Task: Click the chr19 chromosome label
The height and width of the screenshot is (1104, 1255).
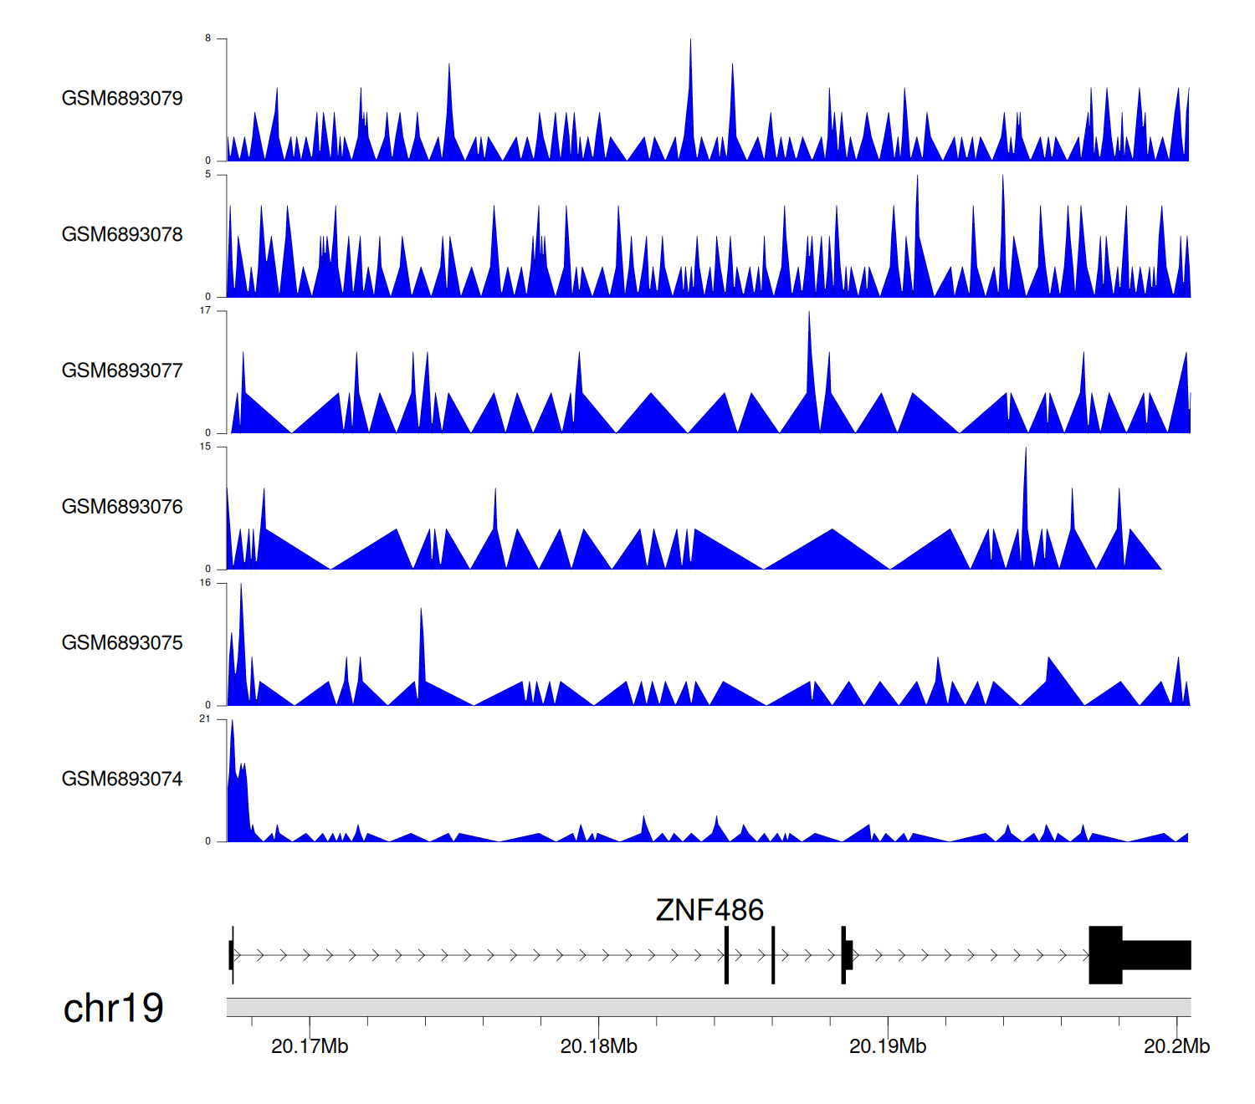Action: 113,1009
